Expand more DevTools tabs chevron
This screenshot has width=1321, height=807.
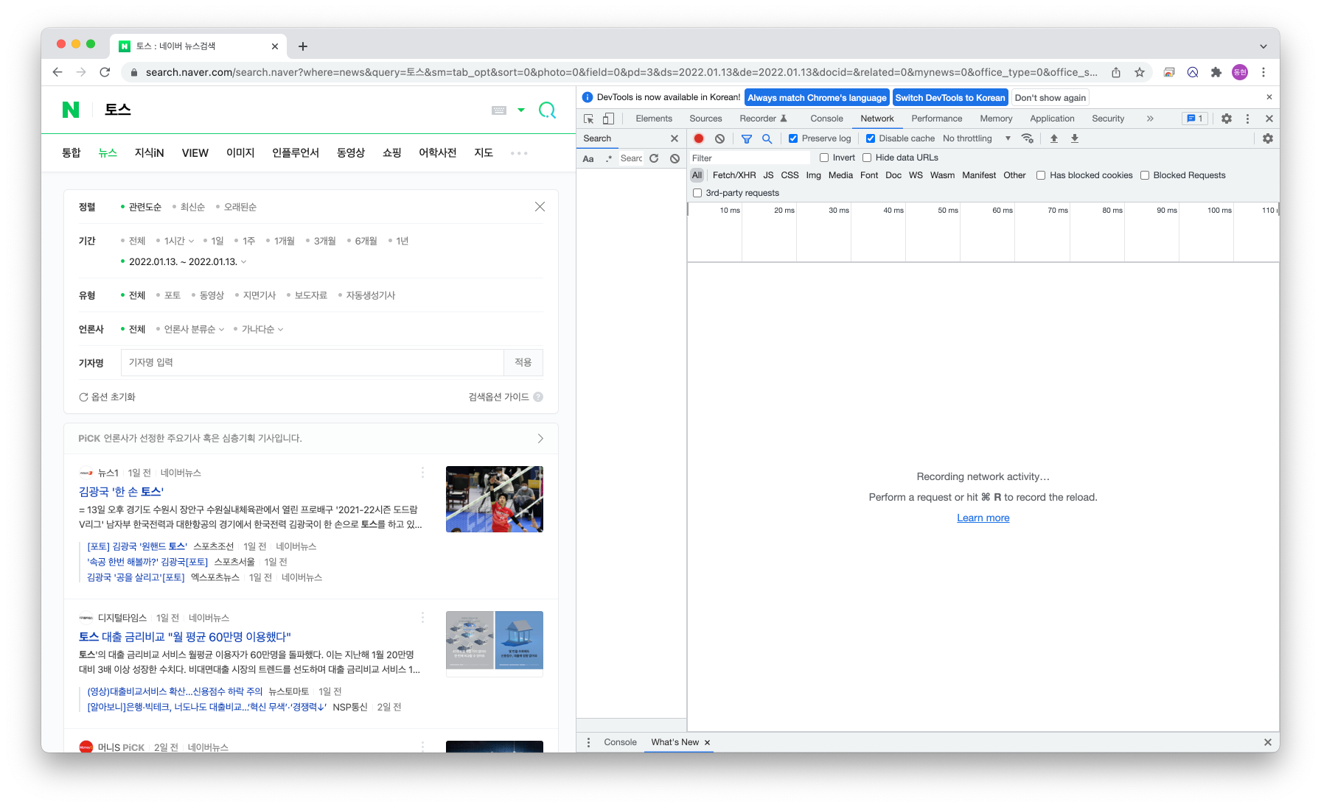coord(1150,119)
